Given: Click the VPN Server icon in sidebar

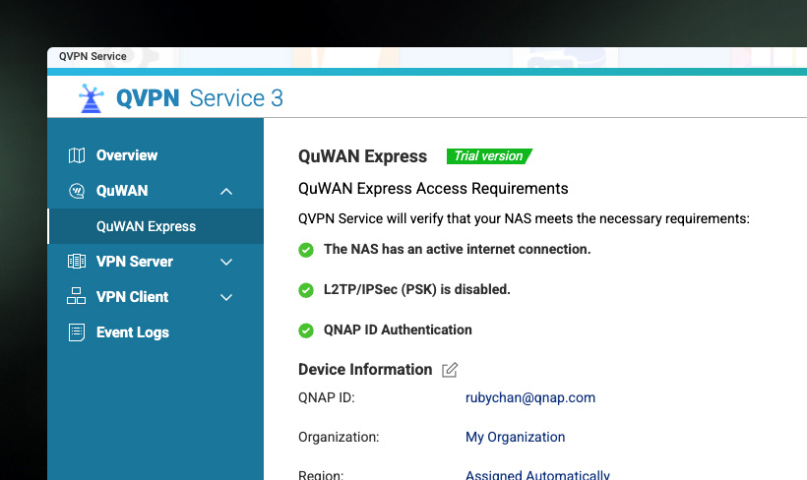Looking at the screenshot, I should click(x=77, y=262).
